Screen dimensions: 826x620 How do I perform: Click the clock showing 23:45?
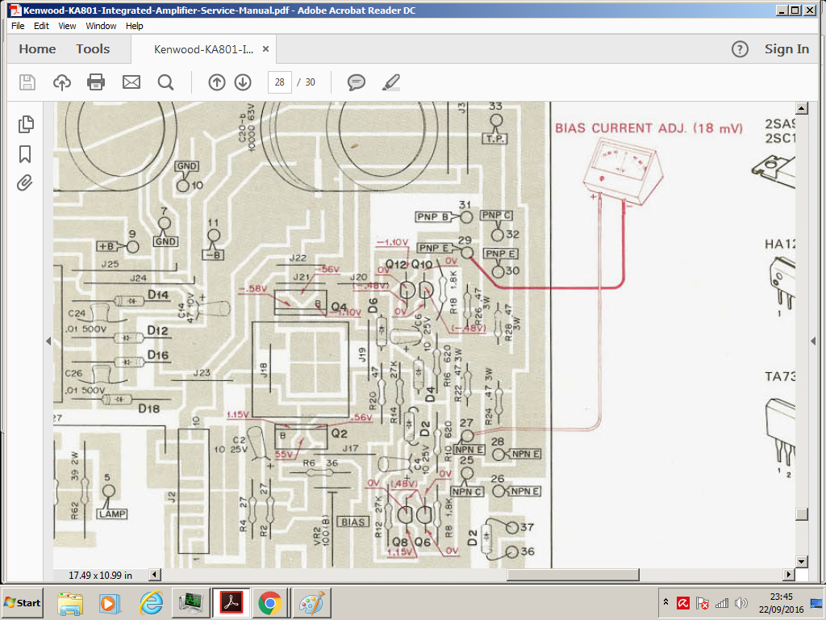pyautogui.click(x=781, y=597)
